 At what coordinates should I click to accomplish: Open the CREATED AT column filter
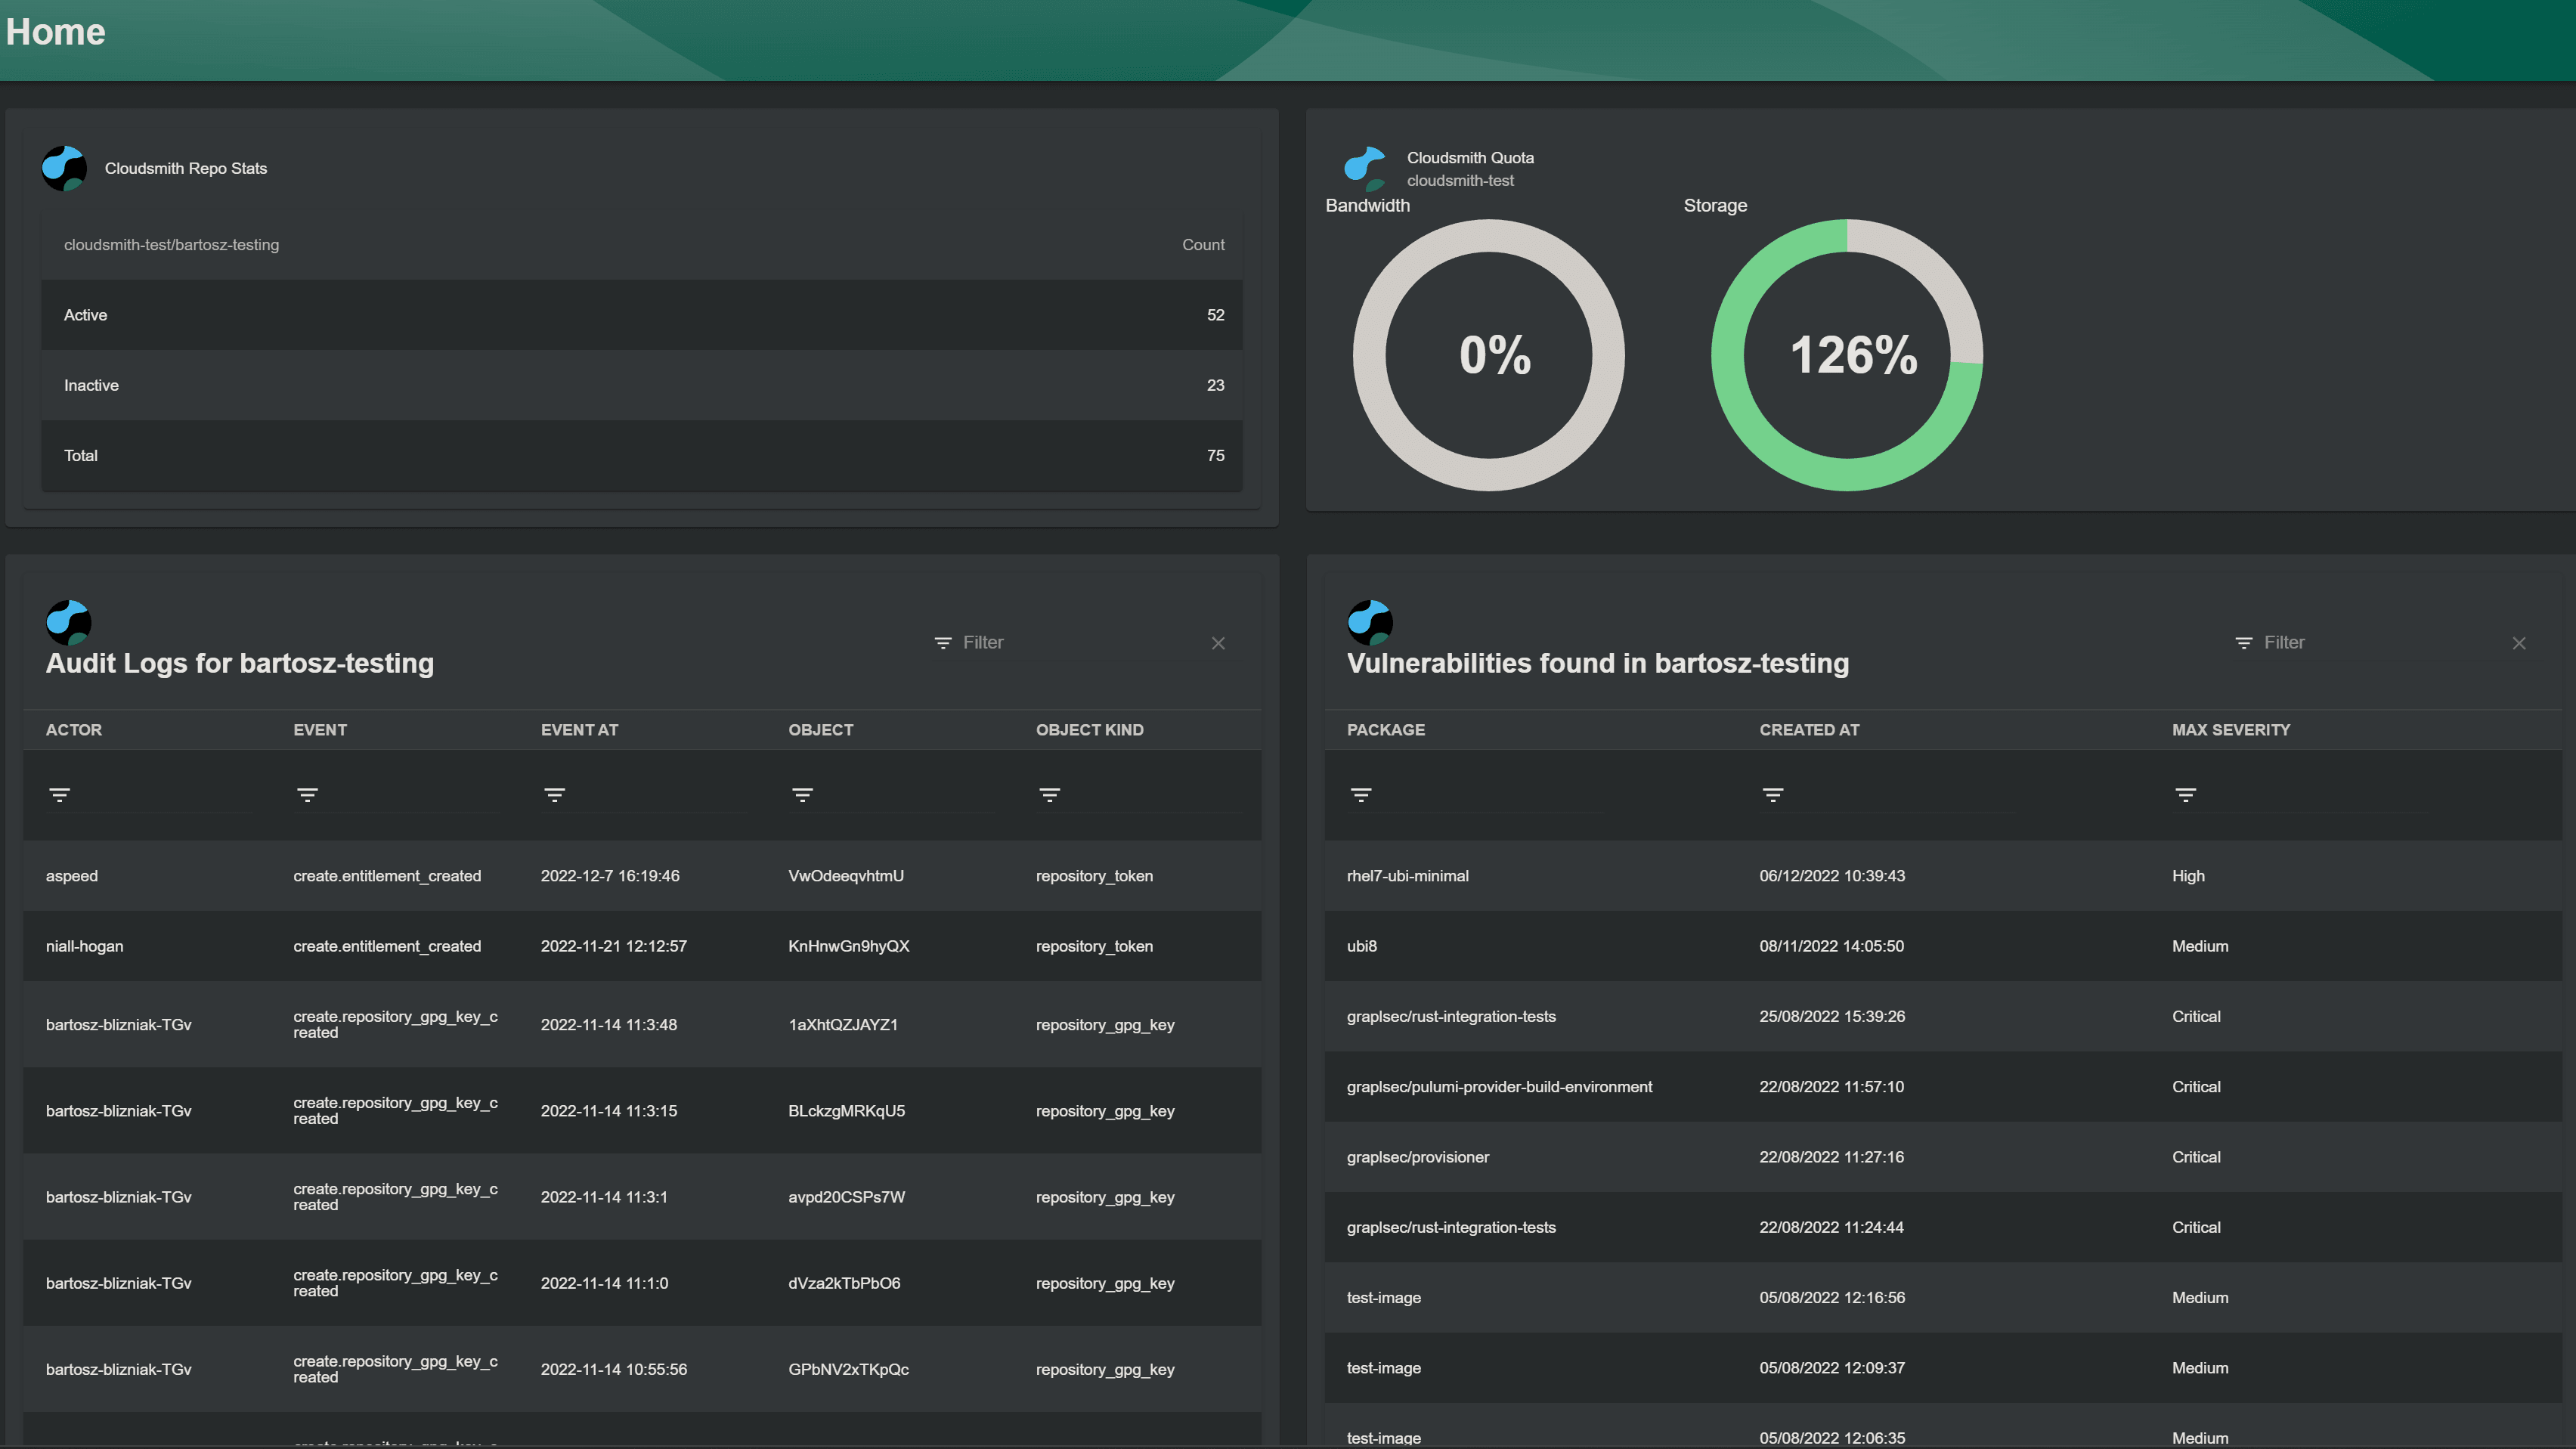(x=1773, y=795)
